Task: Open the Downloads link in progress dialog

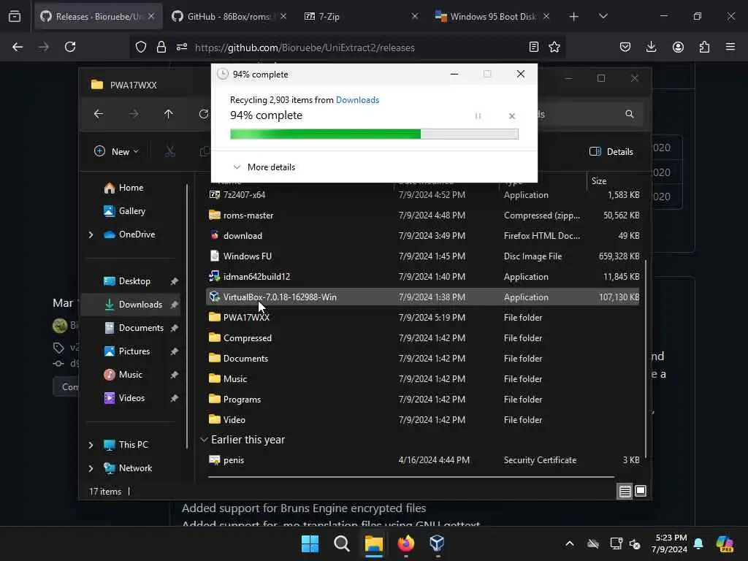Action: [357, 99]
